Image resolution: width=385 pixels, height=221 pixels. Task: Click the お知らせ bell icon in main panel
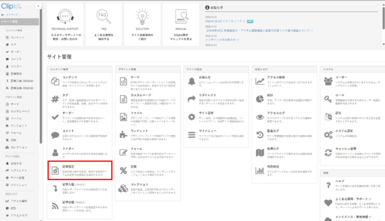pos(192,81)
